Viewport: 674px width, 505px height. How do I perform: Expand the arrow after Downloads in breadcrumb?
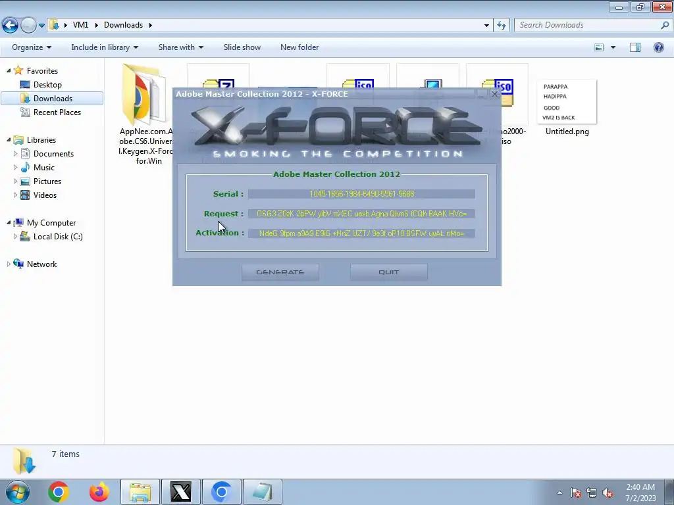151,25
